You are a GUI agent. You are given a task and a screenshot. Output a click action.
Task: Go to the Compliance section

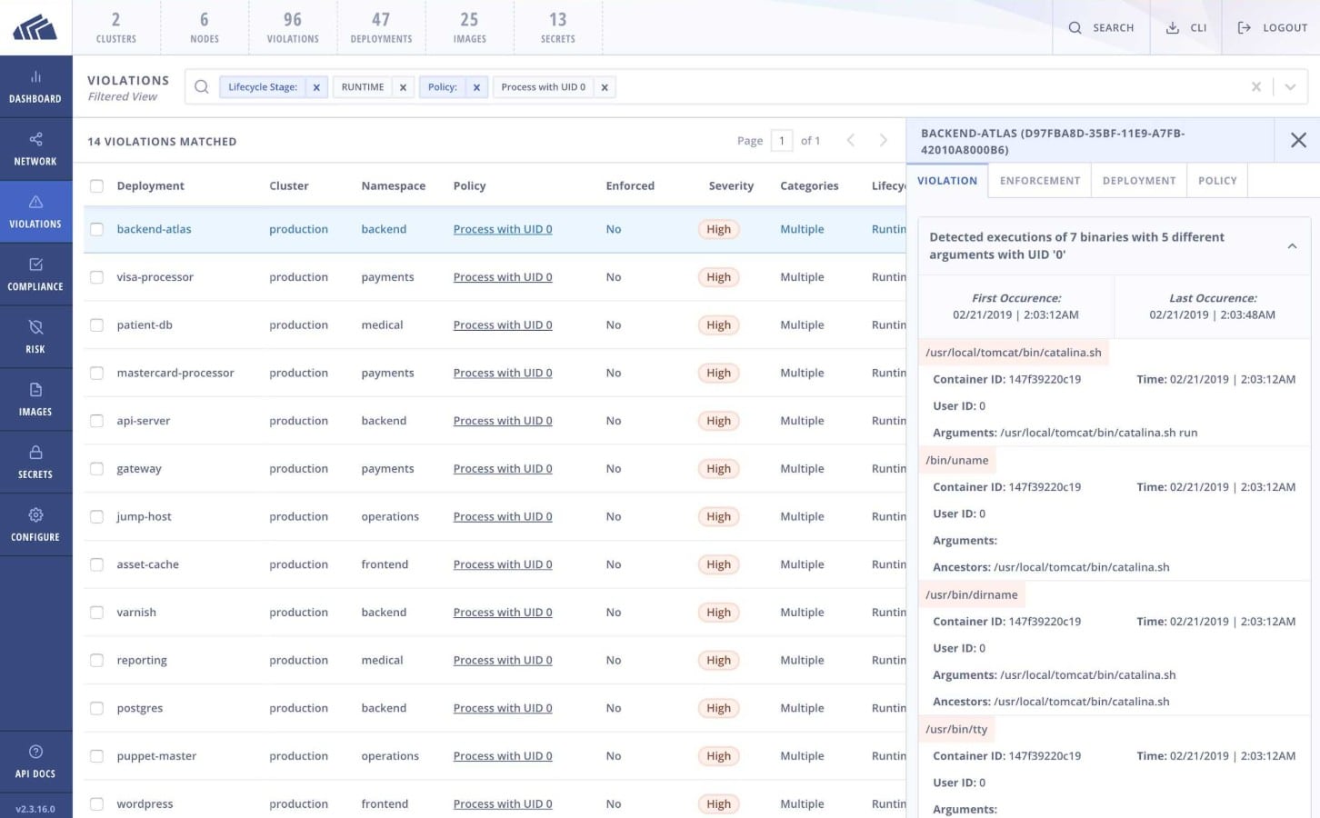(35, 274)
